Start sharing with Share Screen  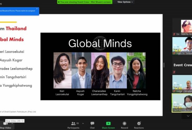click(x=108, y=125)
